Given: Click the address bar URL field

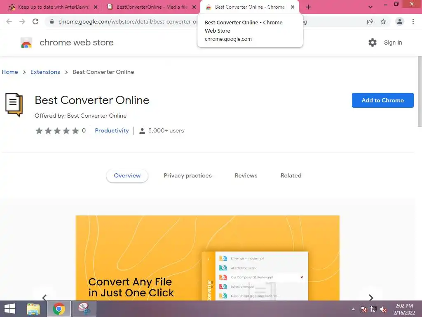Looking at the screenshot, I should 204,21.
